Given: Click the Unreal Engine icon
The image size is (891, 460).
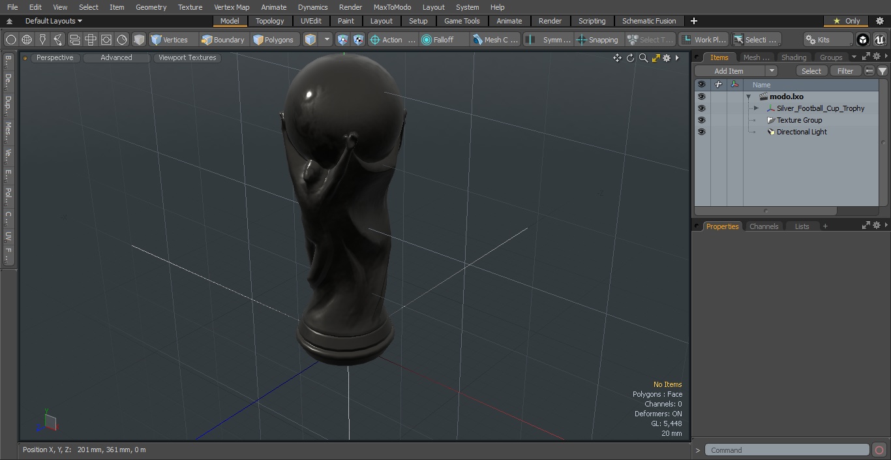Looking at the screenshot, I should point(880,40).
